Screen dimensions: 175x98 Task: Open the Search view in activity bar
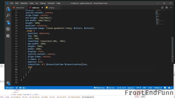click(8, 15)
